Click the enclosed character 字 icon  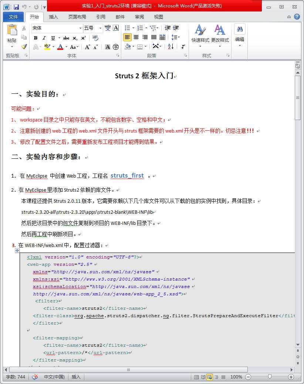pos(116,47)
